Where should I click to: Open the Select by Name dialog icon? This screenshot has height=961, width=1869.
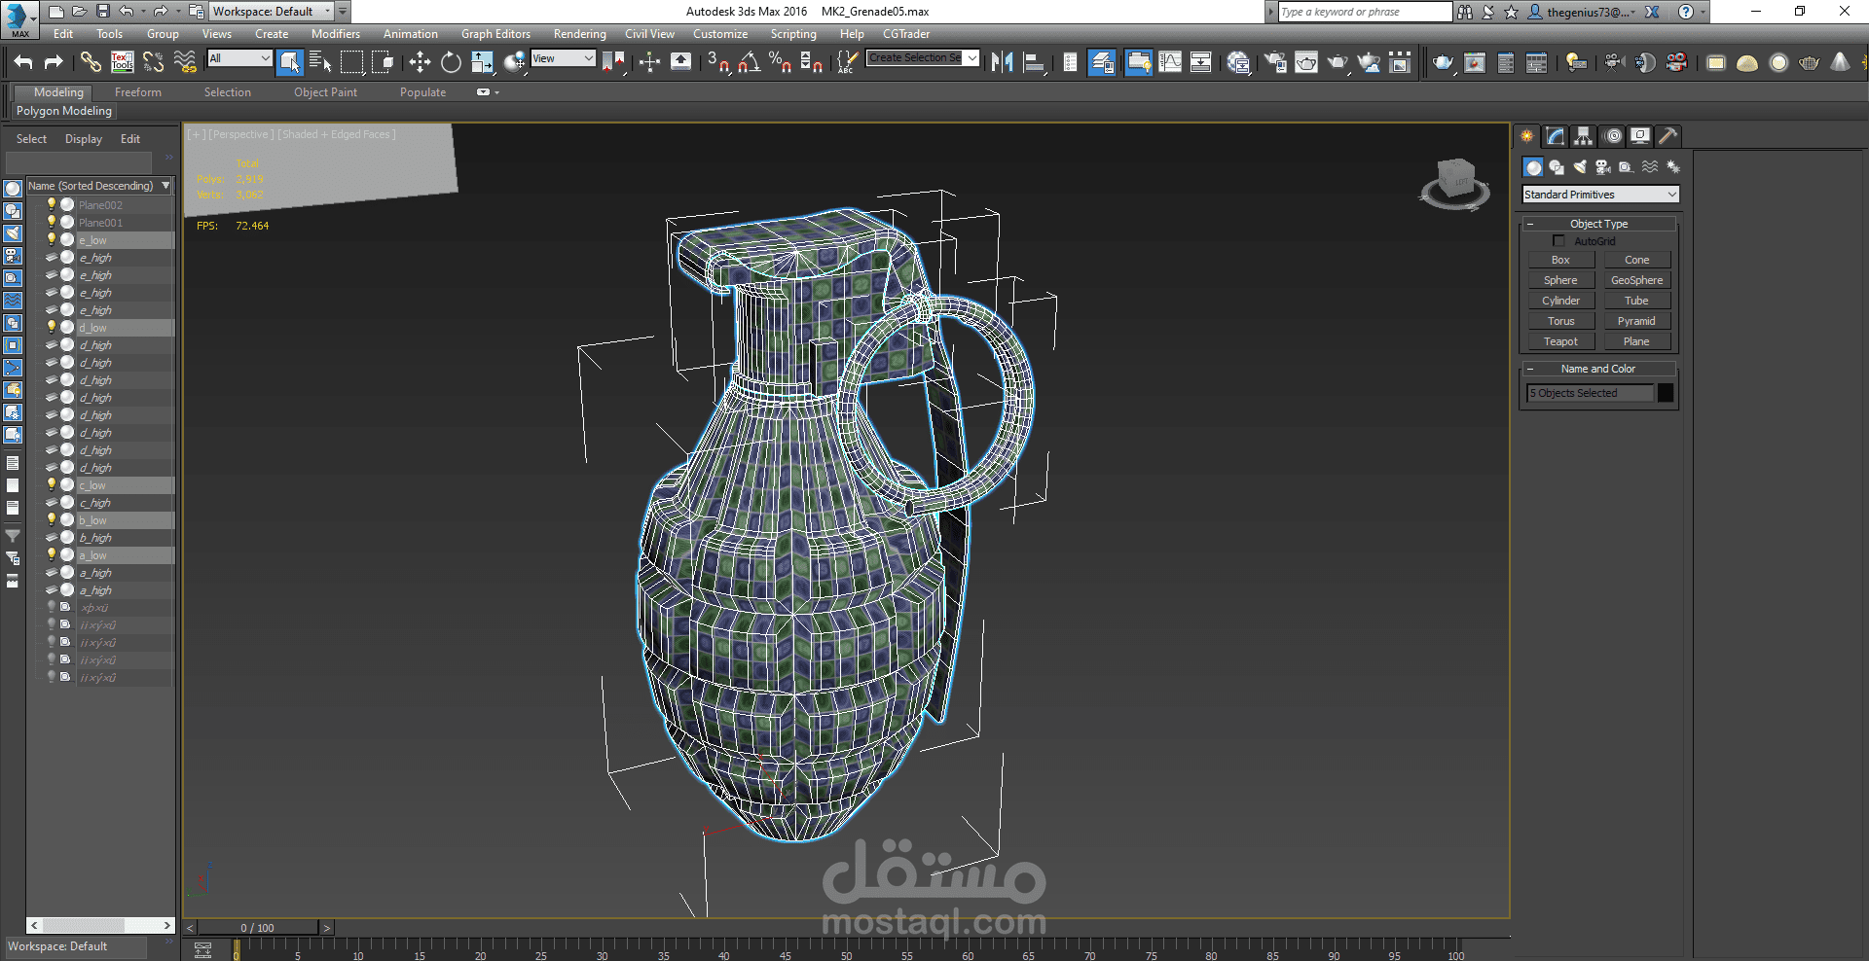(x=320, y=62)
